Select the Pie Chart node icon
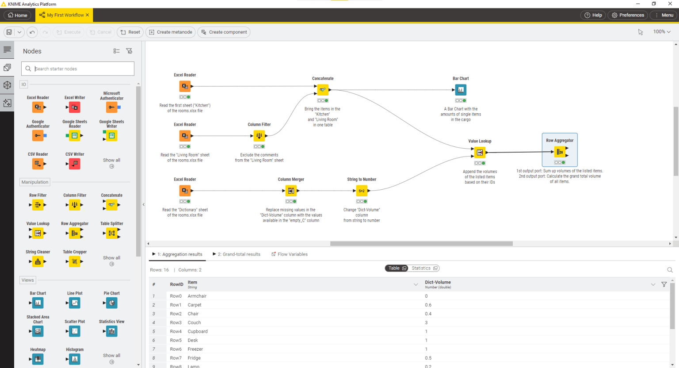The height and width of the screenshot is (368, 679). point(112,303)
